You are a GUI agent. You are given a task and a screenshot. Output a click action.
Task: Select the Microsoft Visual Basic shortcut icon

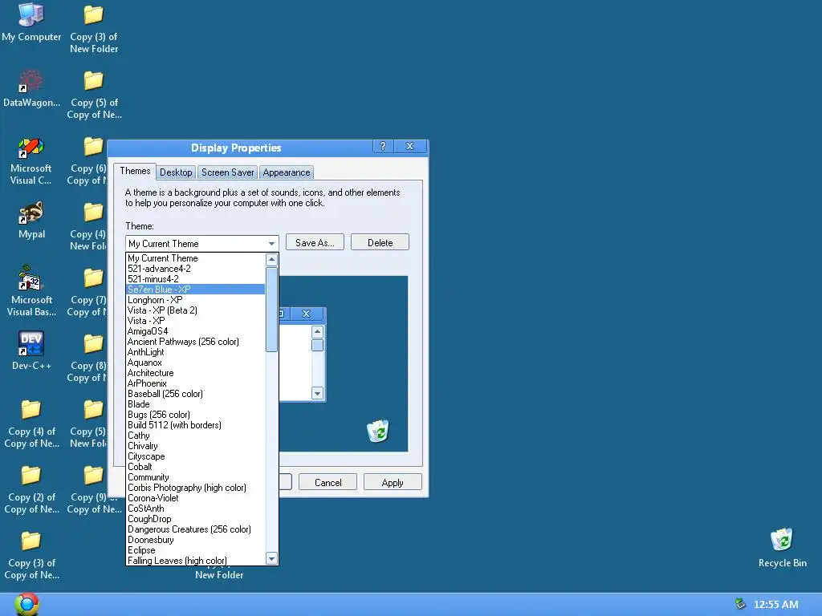pos(31,292)
